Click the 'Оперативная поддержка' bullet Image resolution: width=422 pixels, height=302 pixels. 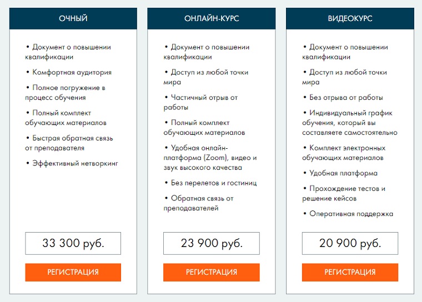coord(351,214)
